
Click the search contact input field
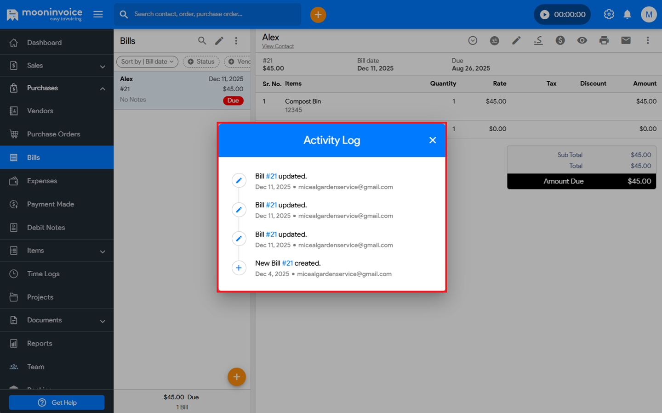coord(211,14)
